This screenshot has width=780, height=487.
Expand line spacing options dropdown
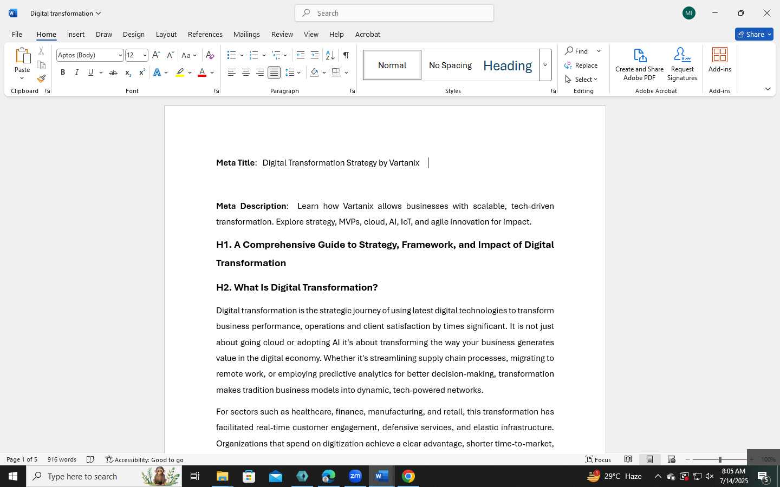point(299,73)
